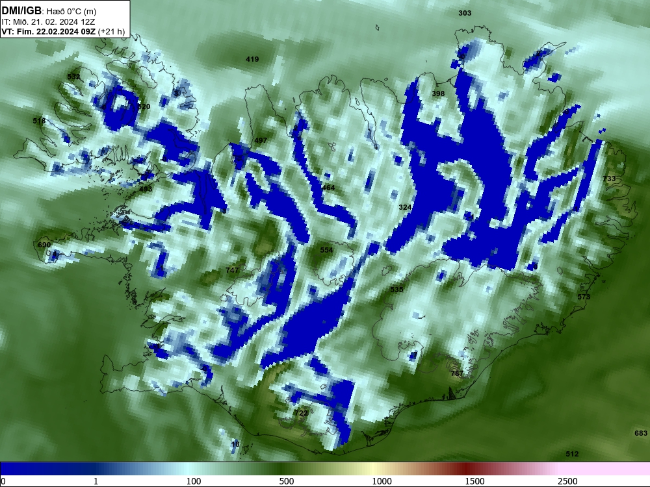Viewport: 650px width, 487px height.
Task: Click the 1000 label on the color scale
Action: pyautogui.click(x=382, y=481)
